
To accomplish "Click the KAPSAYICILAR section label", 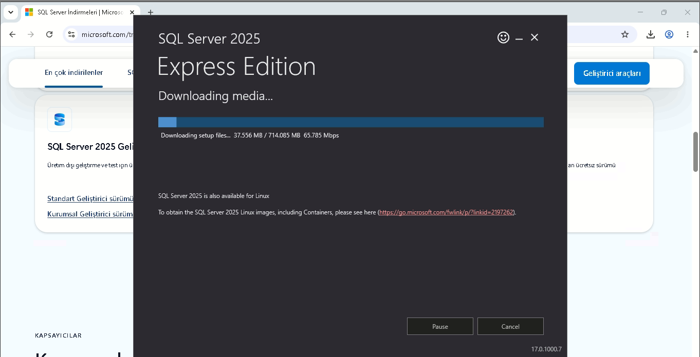I will click(58, 335).
